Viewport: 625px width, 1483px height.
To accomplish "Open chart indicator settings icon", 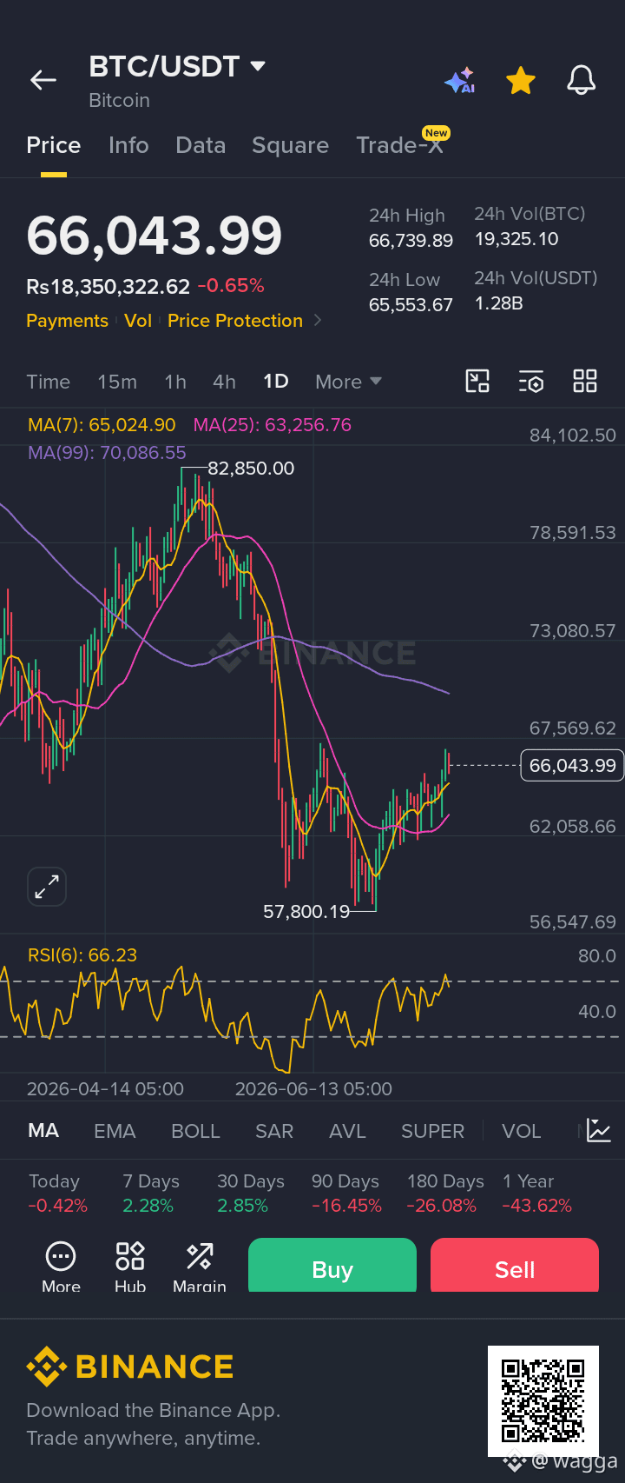I will coord(531,381).
